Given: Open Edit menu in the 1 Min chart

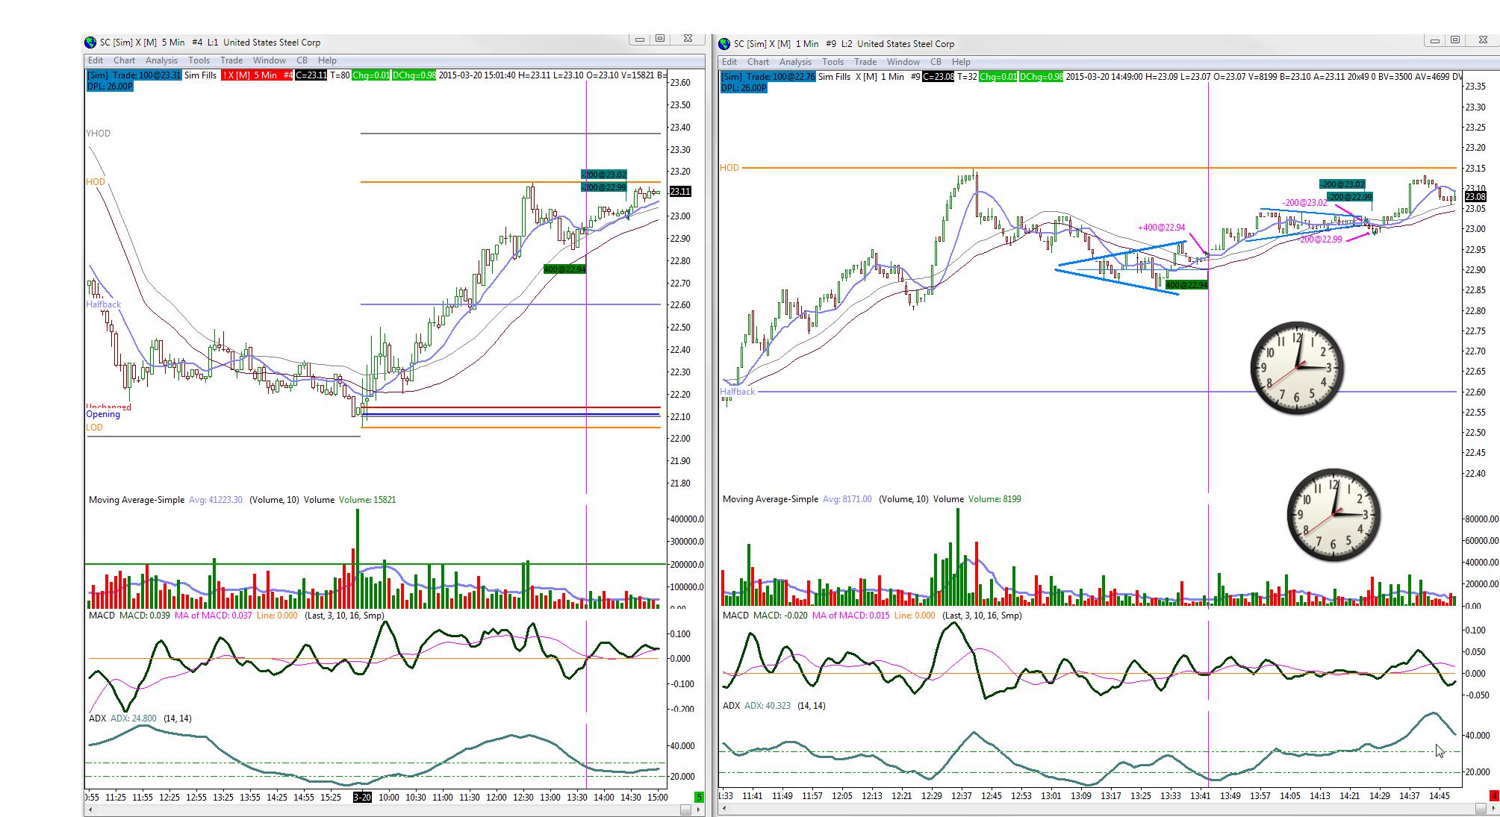Looking at the screenshot, I should pos(729,62).
